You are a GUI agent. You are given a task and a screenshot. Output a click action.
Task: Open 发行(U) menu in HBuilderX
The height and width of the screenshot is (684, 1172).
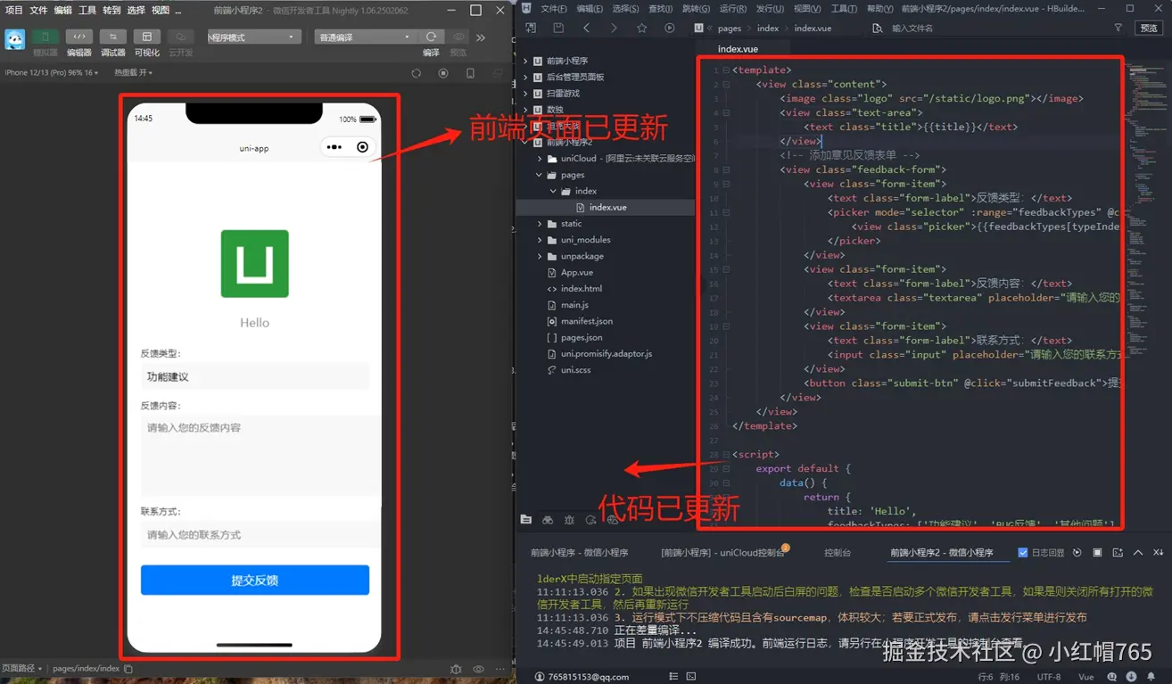pyautogui.click(x=769, y=8)
